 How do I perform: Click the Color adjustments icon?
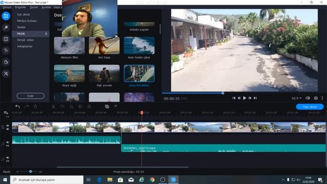point(80,107)
